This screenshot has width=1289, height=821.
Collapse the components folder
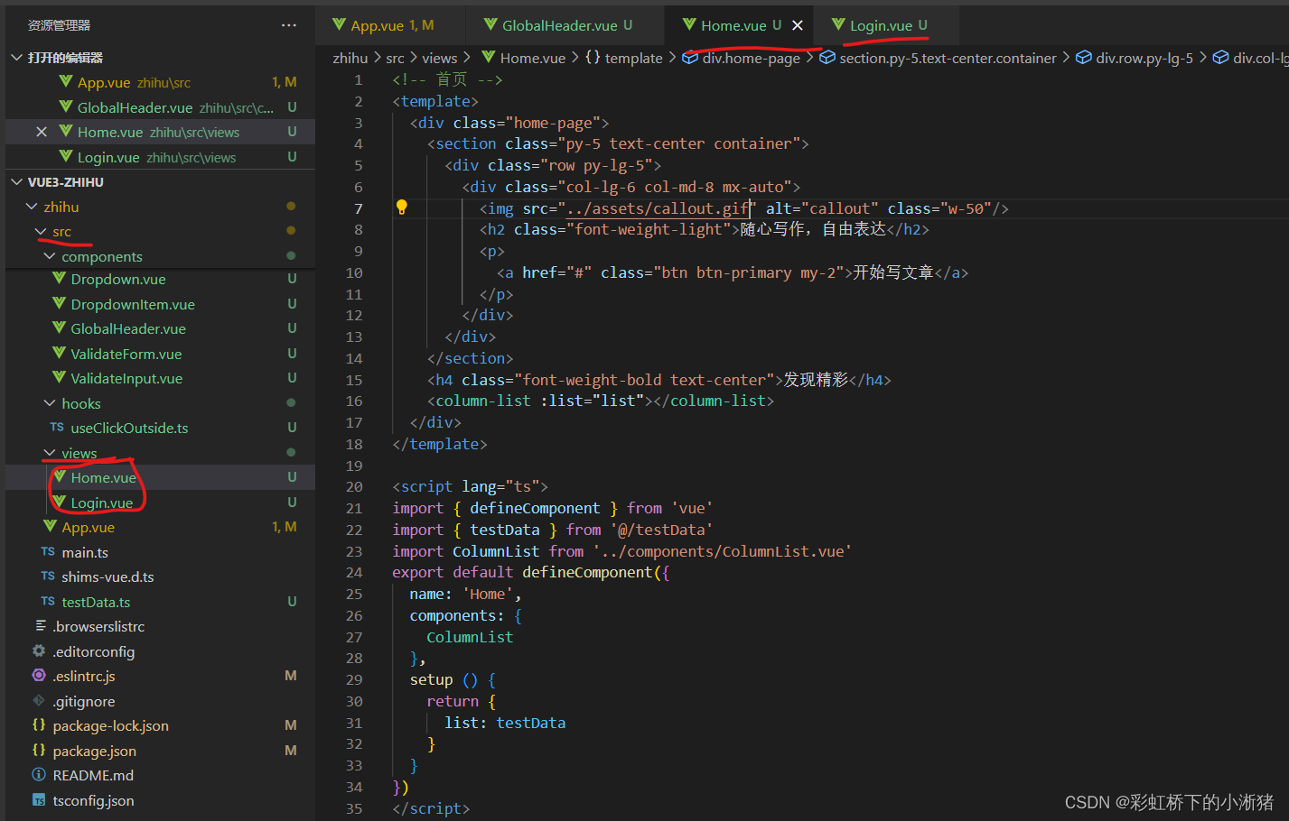pyautogui.click(x=50, y=256)
